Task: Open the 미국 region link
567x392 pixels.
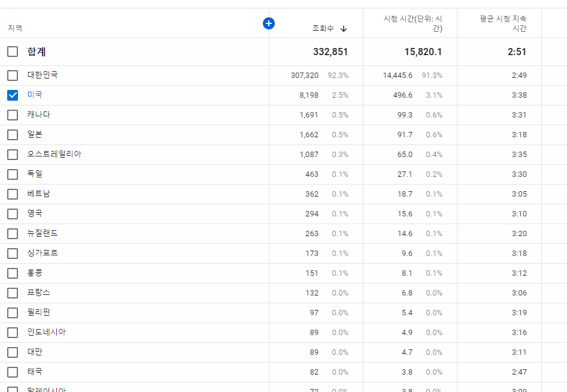Action: [x=35, y=95]
